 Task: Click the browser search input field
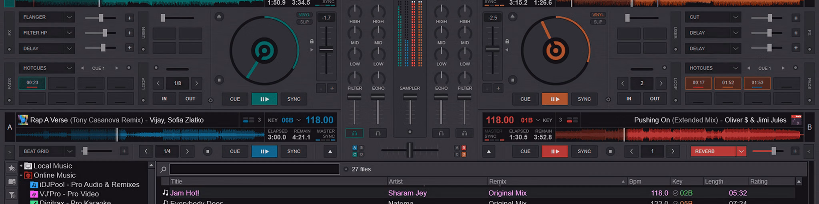tap(254, 169)
